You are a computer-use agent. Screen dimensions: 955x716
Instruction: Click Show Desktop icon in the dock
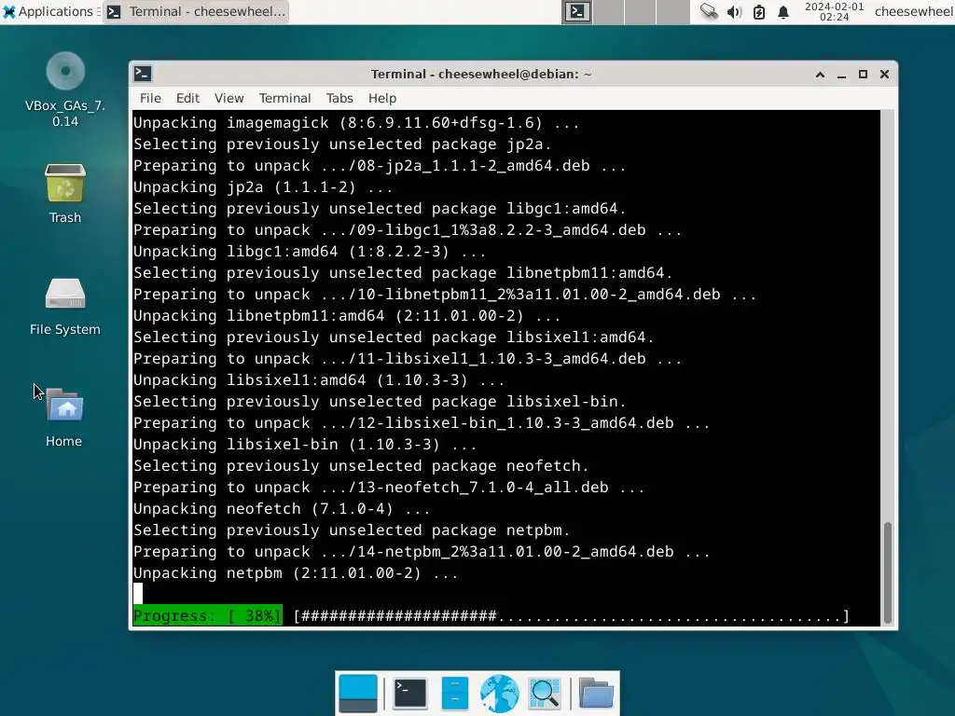(357, 693)
